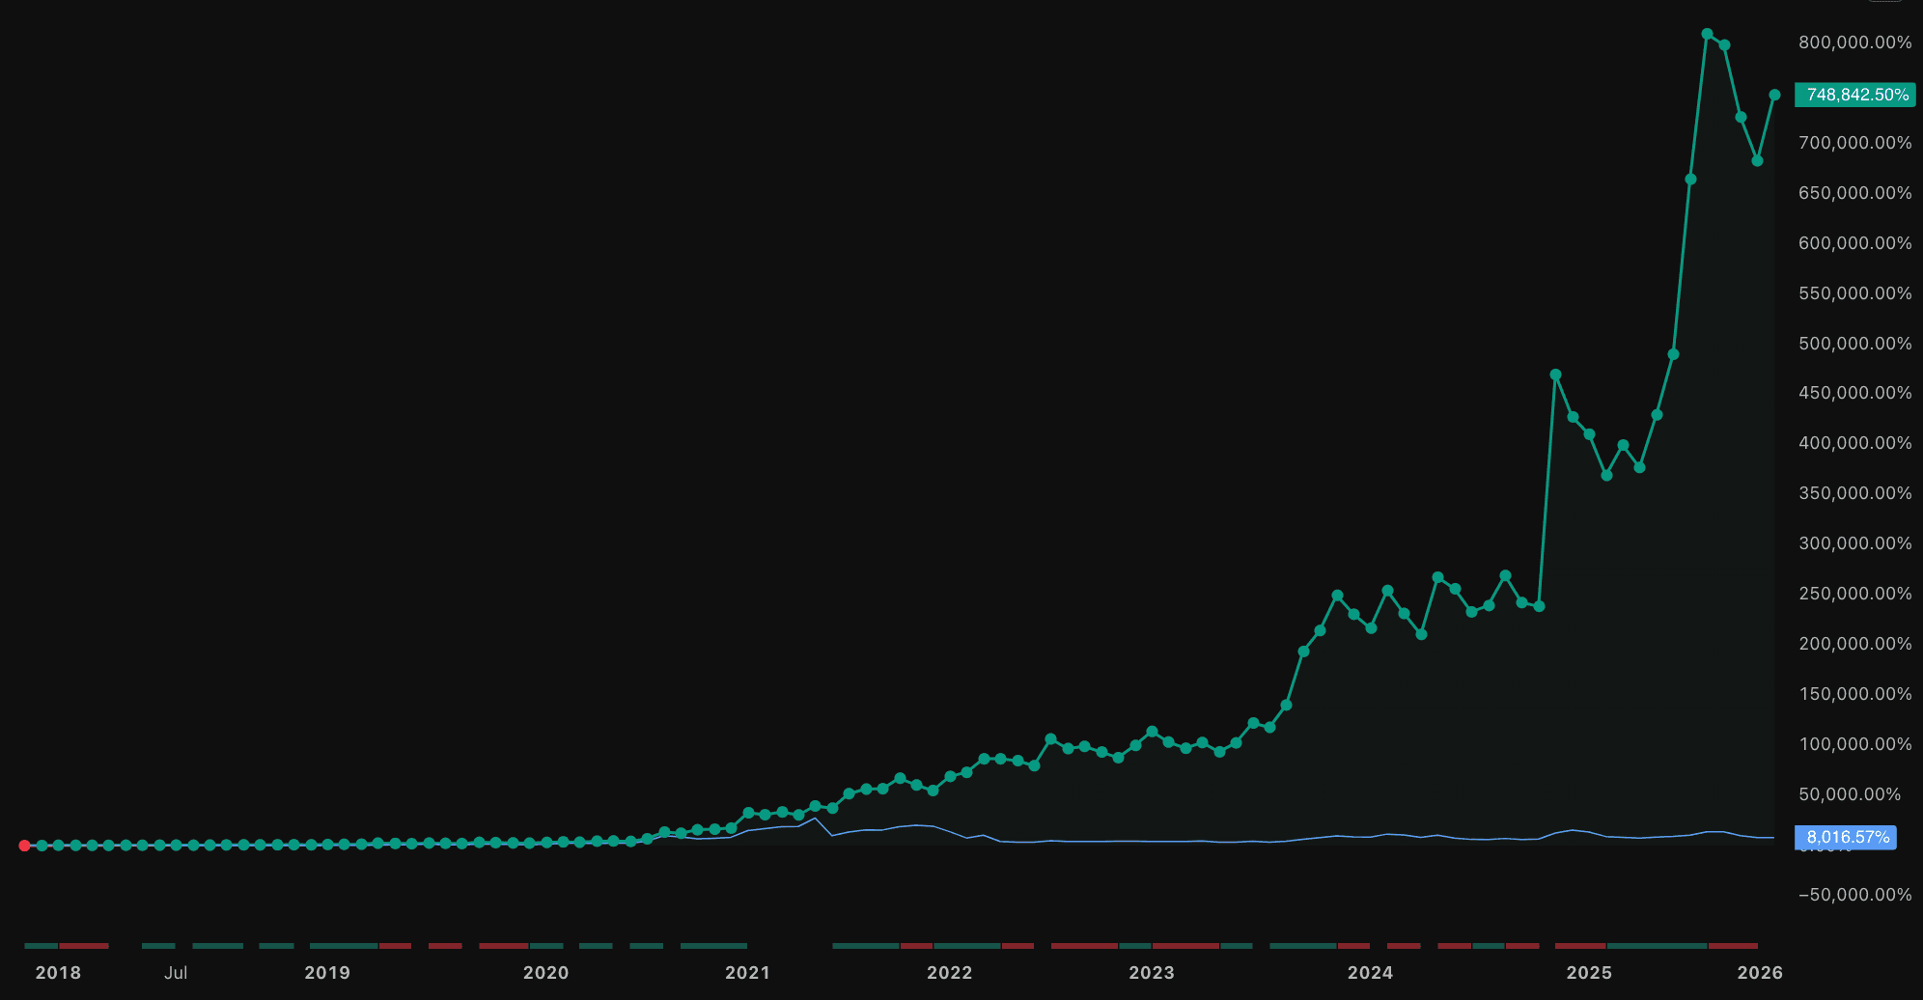Screen dimensions: 1923x1000
Task: Click the 50,000.00% level on the price axis
Action: [1852, 794]
